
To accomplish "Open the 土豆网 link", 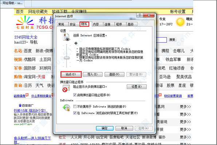I will 45,60.
